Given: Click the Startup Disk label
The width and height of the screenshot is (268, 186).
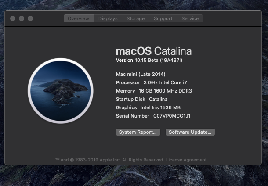Looking at the screenshot, I should [130, 99].
